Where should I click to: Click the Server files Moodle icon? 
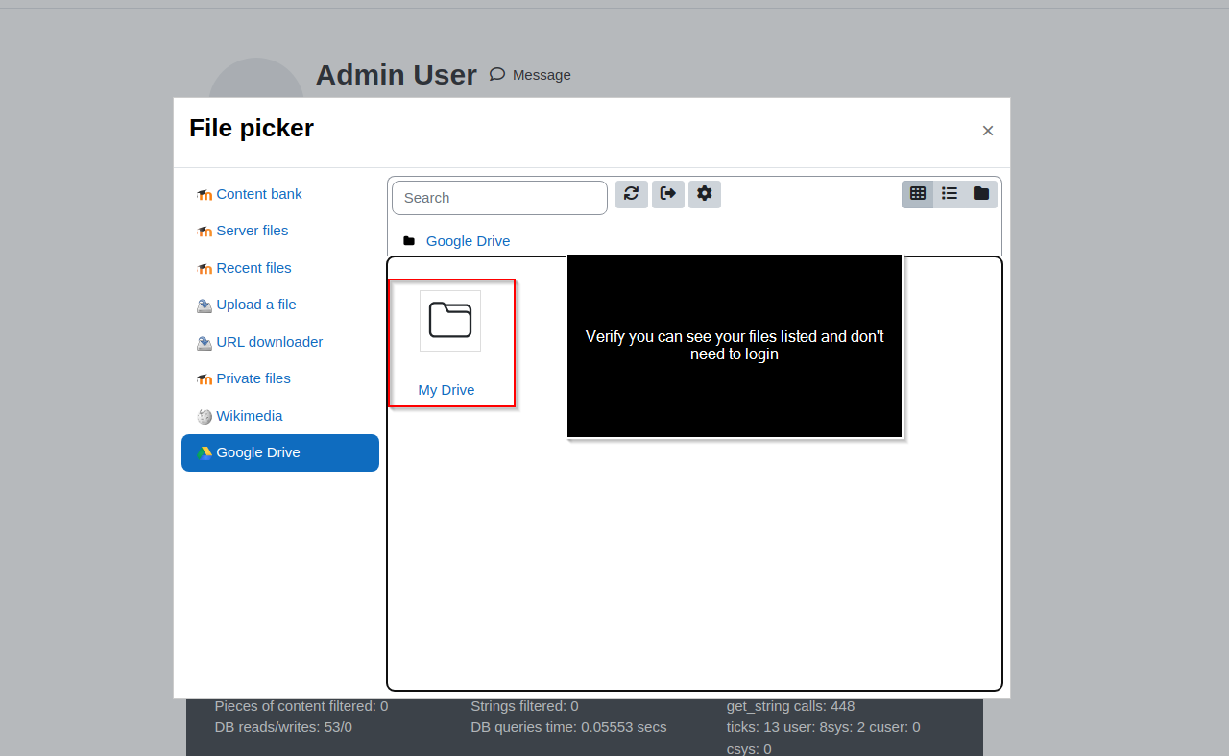tap(205, 232)
